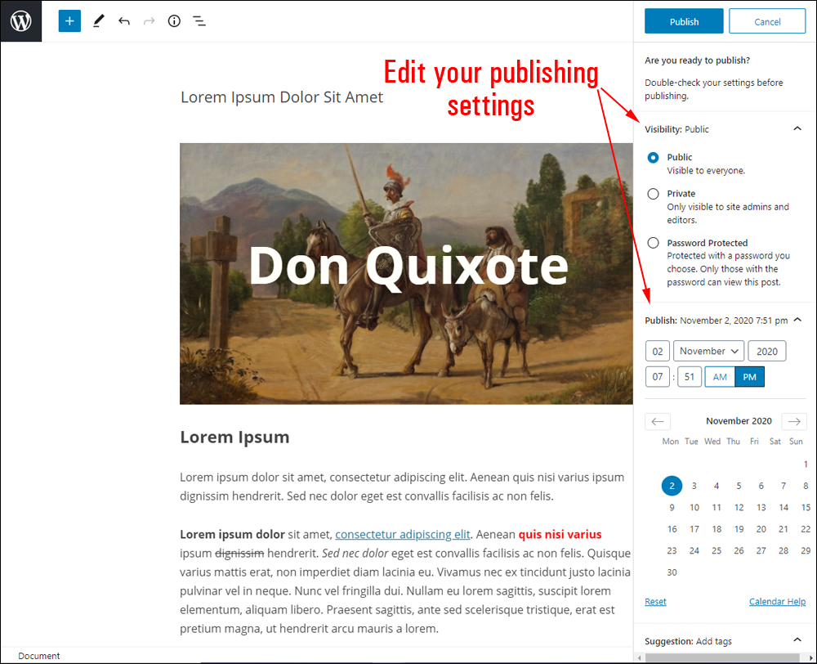Pick November 6 in the calendar
Image resolution: width=817 pixels, height=664 pixels.
pyautogui.click(x=761, y=486)
